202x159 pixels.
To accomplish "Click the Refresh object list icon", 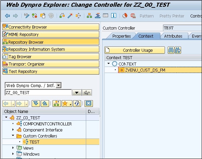I will [x=77, y=103].
